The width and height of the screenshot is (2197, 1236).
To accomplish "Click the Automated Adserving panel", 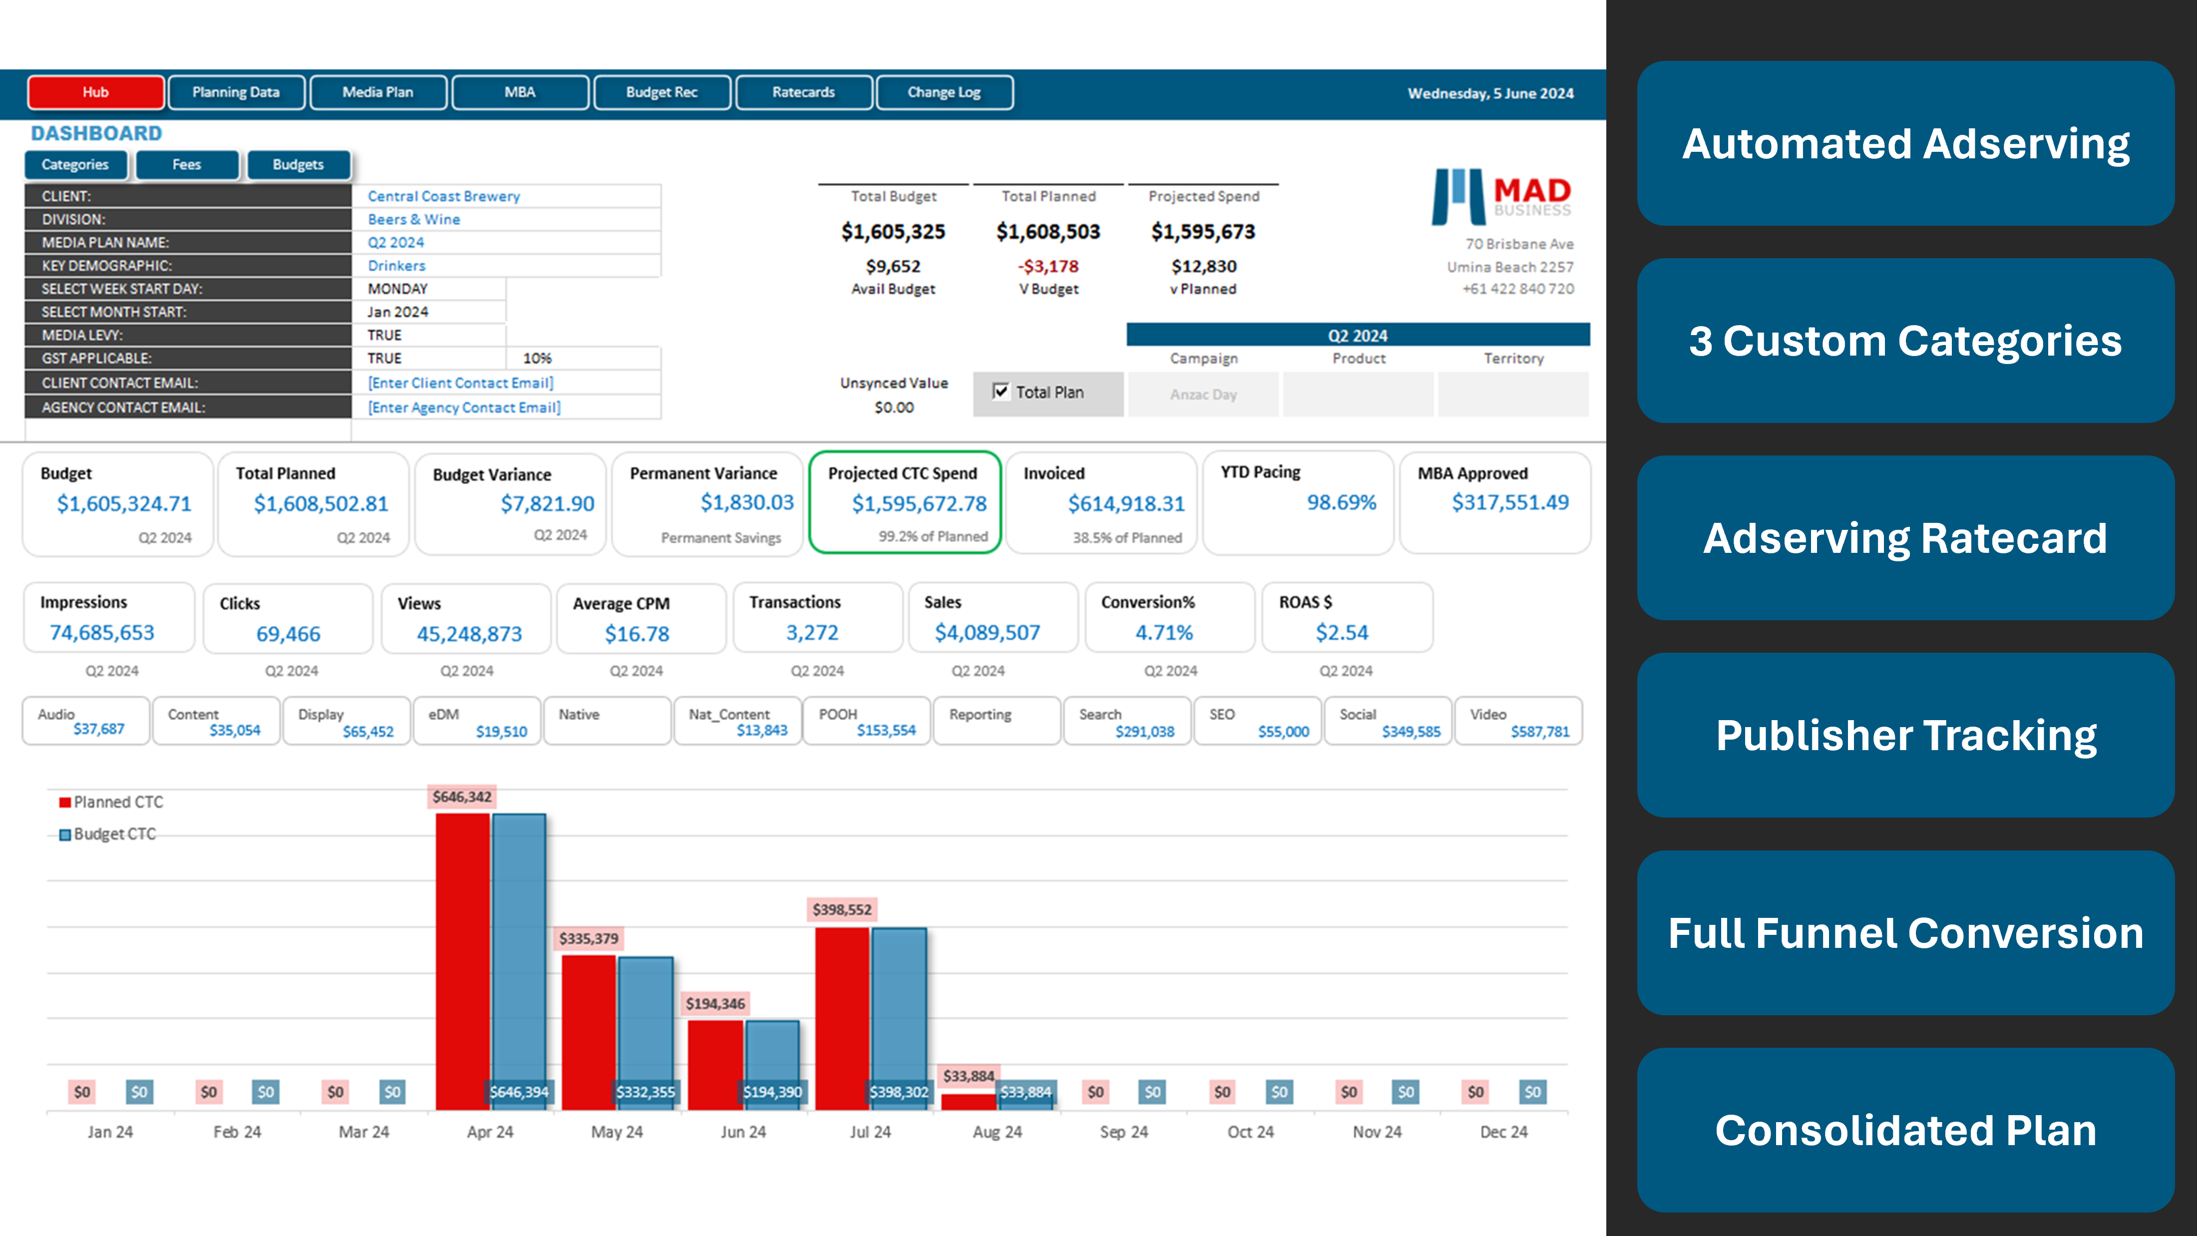I will pos(1905,143).
